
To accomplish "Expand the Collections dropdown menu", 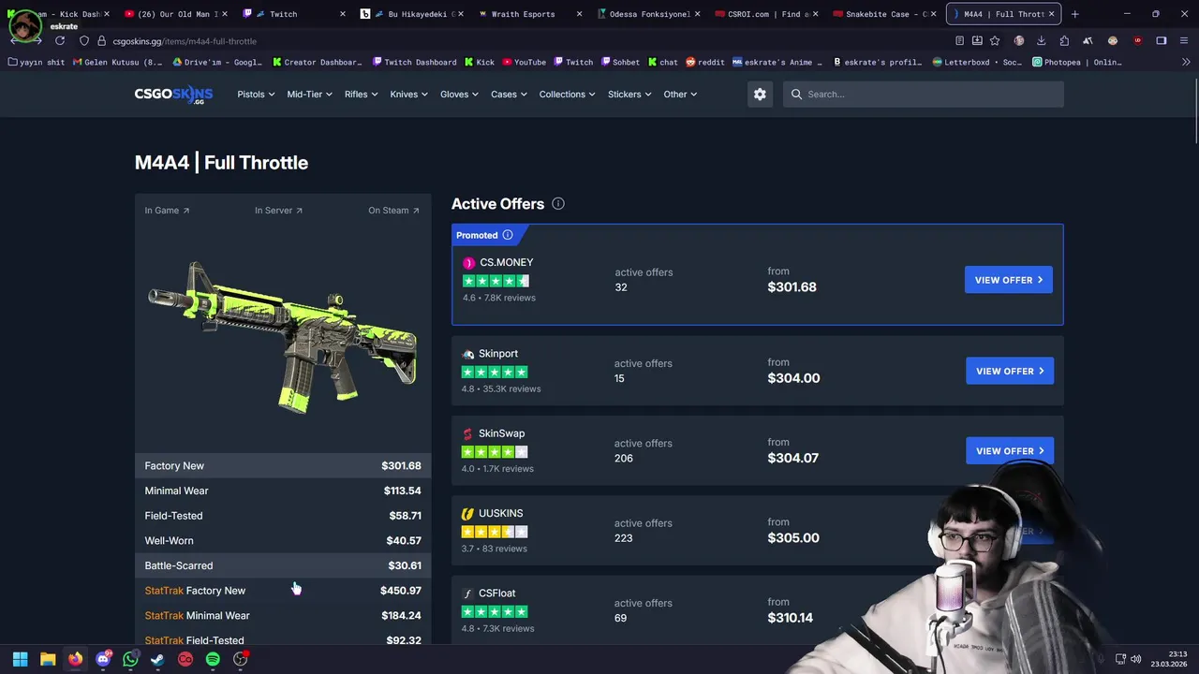I will point(567,95).
